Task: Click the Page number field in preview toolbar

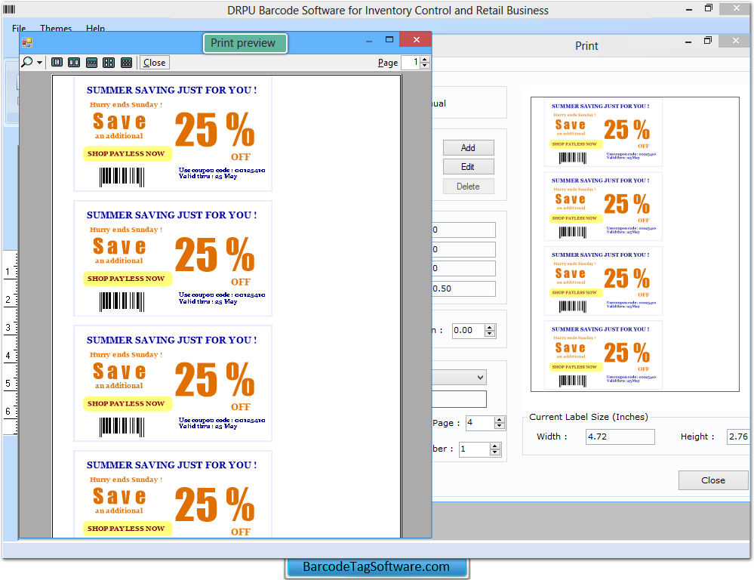Action: 411,62
